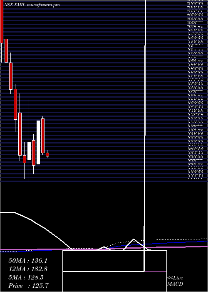Click the 12MA : 132.3 value
This screenshot has height=292, width=208.
[x=28, y=269]
